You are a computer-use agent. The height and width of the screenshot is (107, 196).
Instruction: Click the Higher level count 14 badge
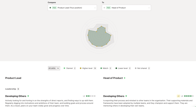[95, 68]
